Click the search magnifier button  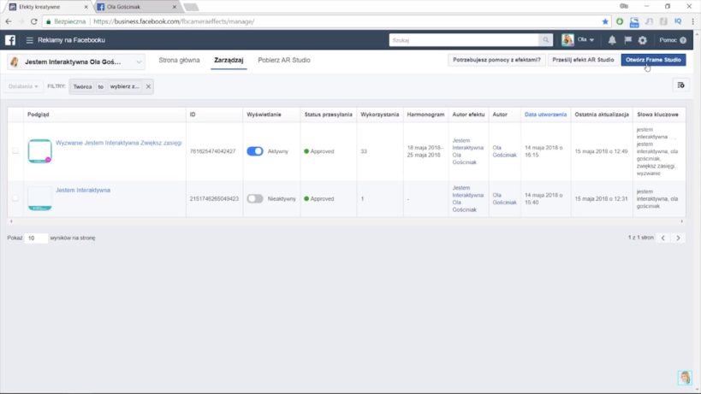(x=545, y=40)
